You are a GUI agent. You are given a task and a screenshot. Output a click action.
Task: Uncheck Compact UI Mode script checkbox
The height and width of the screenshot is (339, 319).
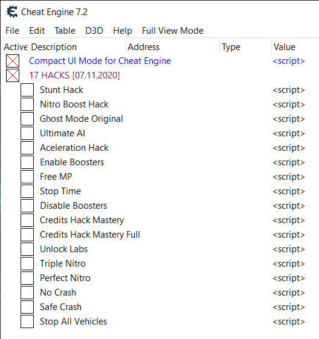13,61
